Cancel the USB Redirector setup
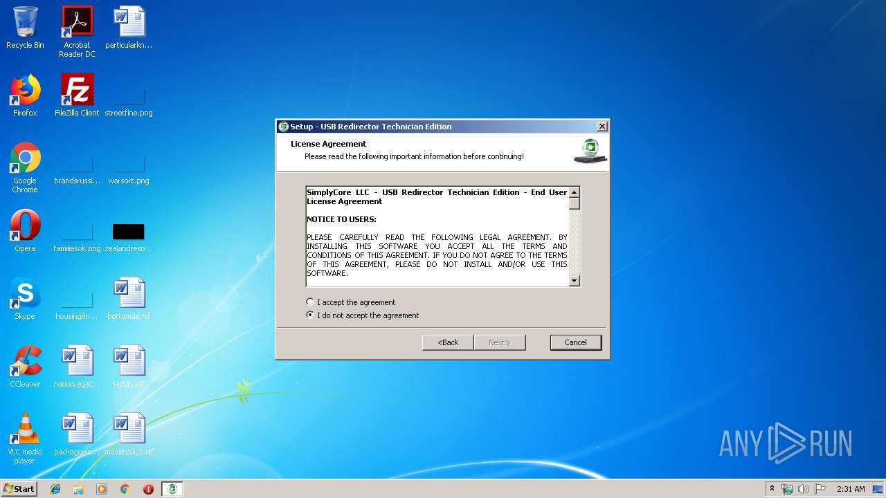Viewport: 886px width, 498px height. (575, 342)
